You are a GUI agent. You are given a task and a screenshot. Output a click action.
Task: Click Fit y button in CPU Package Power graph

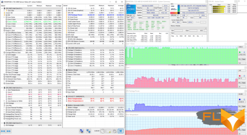point(240,106)
